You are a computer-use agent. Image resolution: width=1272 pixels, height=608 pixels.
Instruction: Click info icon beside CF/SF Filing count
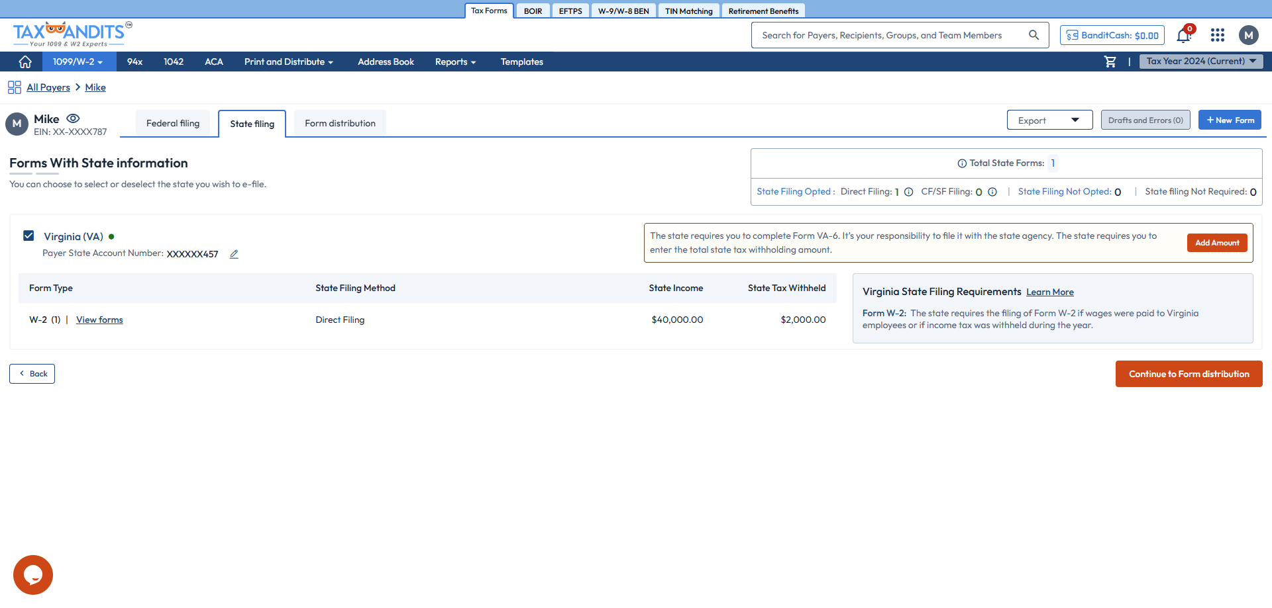coord(992,192)
